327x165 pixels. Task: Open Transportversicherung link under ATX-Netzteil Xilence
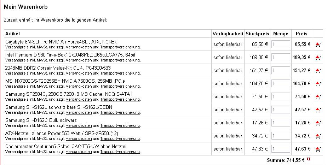[x=120, y=139]
